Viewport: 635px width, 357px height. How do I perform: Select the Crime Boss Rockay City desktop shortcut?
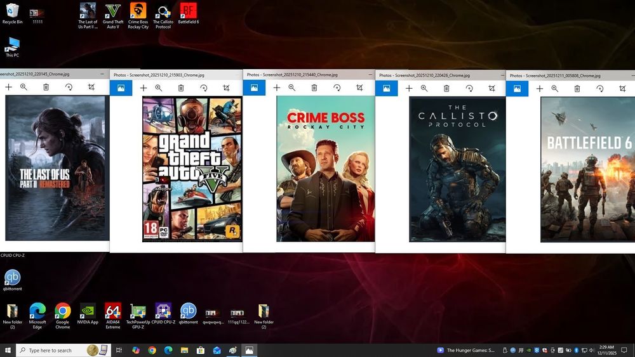(x=138, y=16)
